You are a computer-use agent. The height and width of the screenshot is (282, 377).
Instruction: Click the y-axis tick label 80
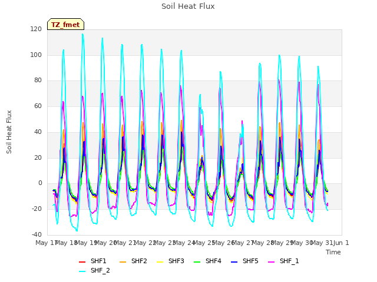(x=38, y=80)
